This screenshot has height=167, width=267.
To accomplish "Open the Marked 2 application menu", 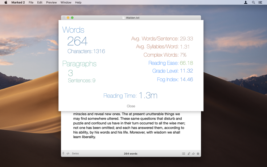I will tap(18, 3).
